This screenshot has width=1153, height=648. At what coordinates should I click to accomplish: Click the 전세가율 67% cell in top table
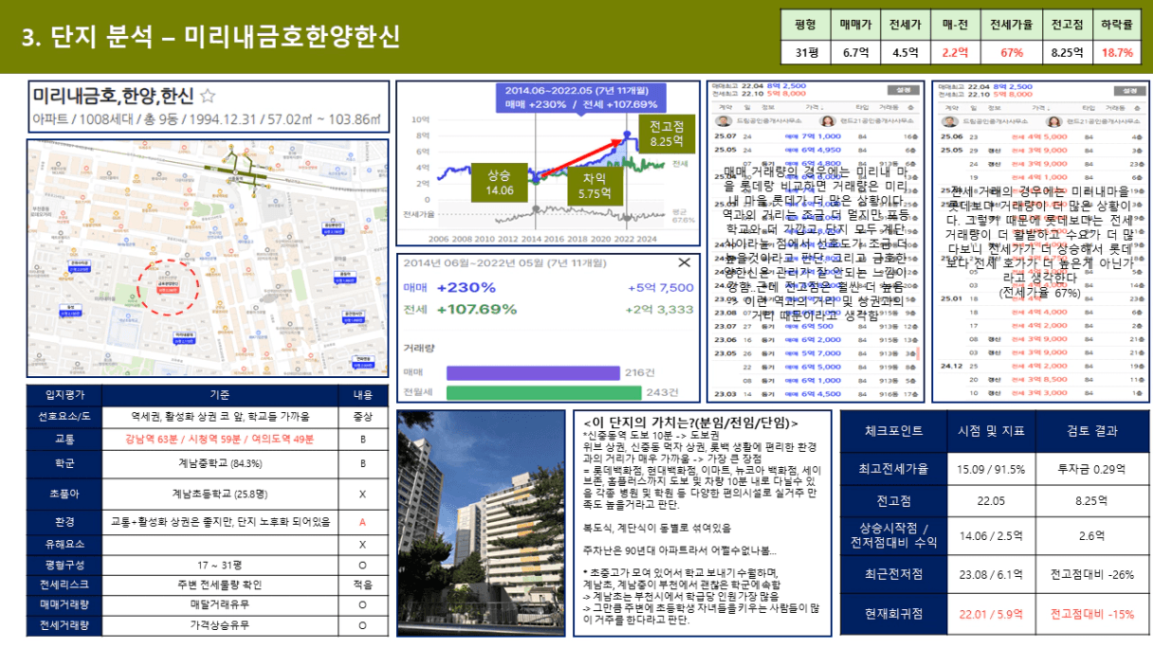pos(1013,53)
